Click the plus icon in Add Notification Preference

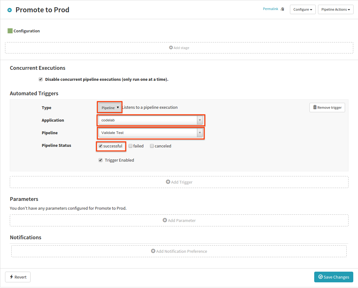pyautogui.click(x=153, y=251)
